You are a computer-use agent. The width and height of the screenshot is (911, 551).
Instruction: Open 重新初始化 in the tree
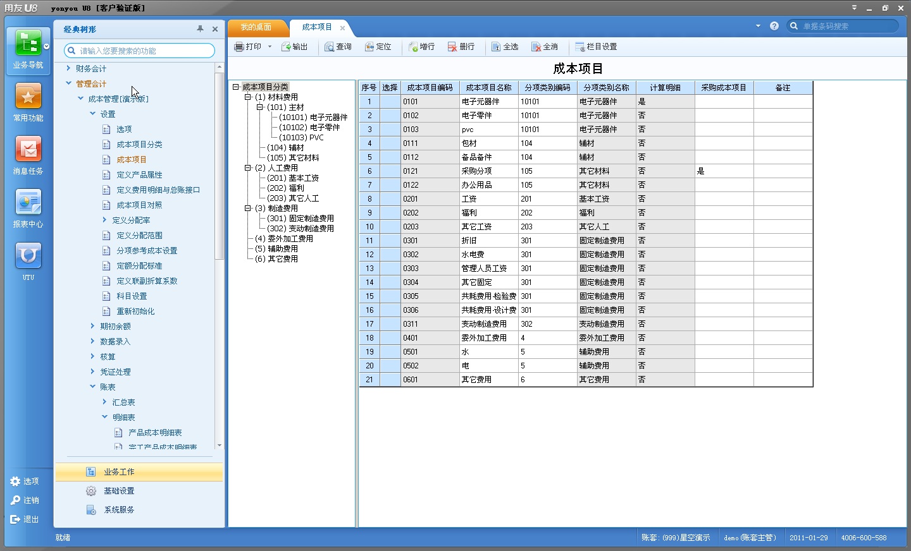coord(135,312)
